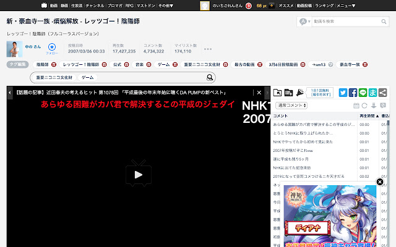This screenshot has height=247, width=396.
Task: Share the video on LINE
Action: 363,93
